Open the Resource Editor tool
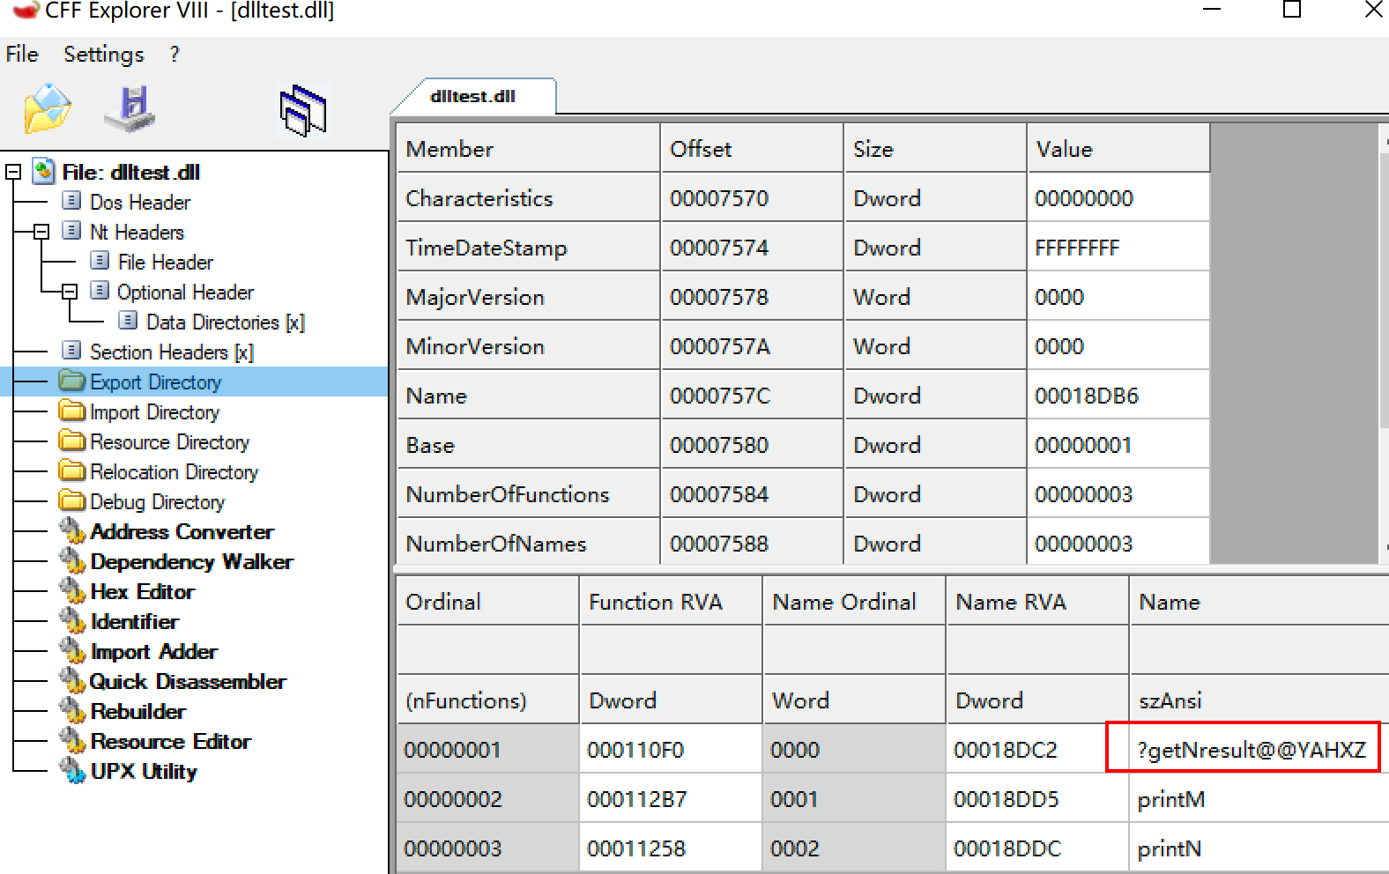 point(170,742)
